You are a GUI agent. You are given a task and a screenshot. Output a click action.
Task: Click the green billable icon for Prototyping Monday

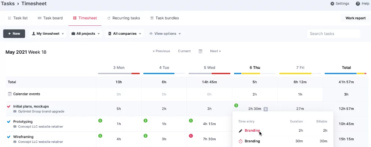(x=100, y=121)
